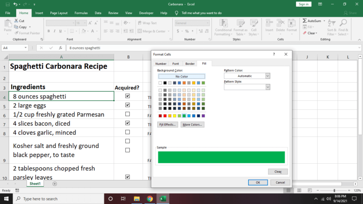Open Excel from the Windows taskbar
Screen dimensions: 363x204
(163, 199)
